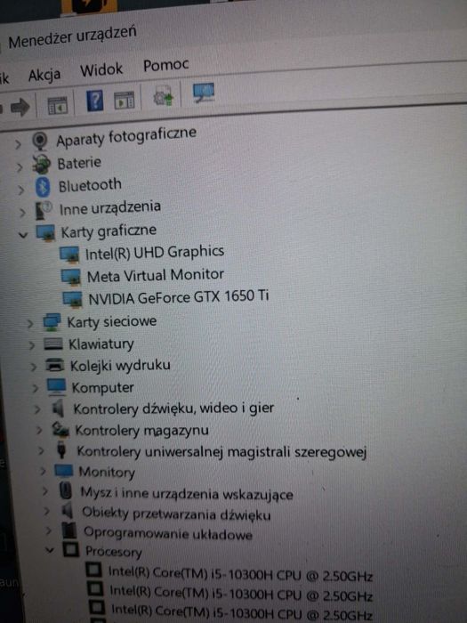Click the Menedżer urządzeń window title
Screen dimensions: 467x623
pos(72,37)
